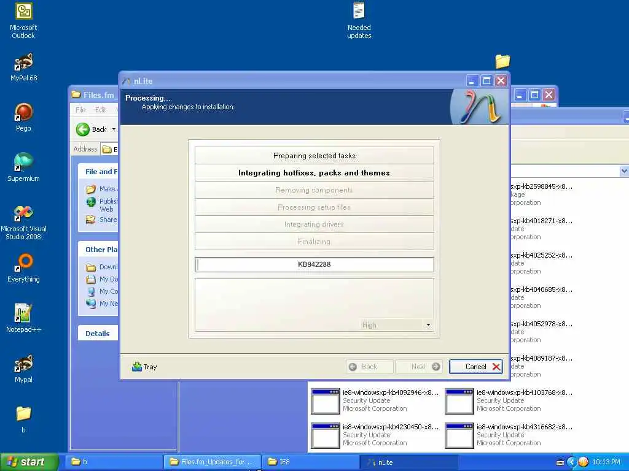Click the keyboard tray icon
The width and height of the screenshot is (629, 471).
point(560,462)
